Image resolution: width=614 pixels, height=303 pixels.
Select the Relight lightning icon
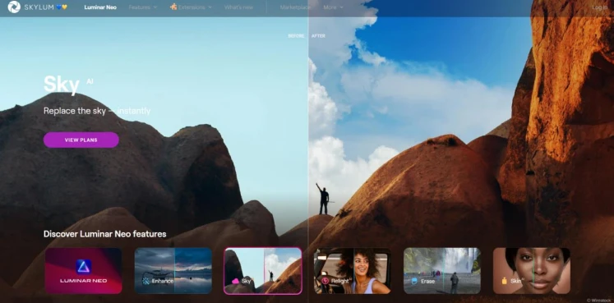tap(325, 281)
